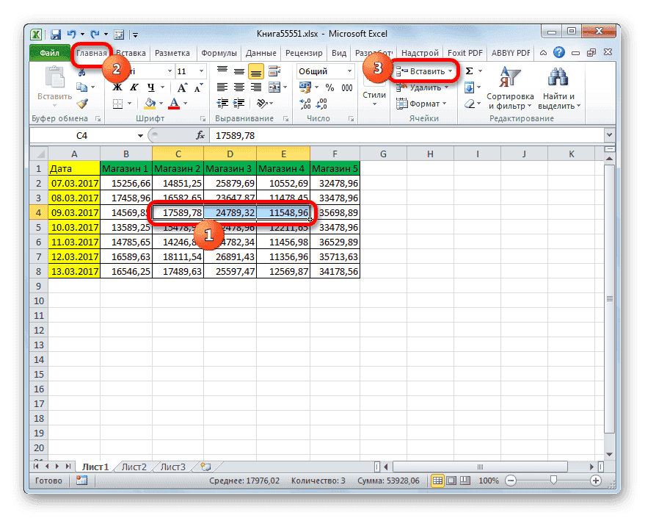The height and width of the screenshot is (518, 645).
Task: Toggle bold formatting
Action: pyautogui.click(x=117, y=86)
